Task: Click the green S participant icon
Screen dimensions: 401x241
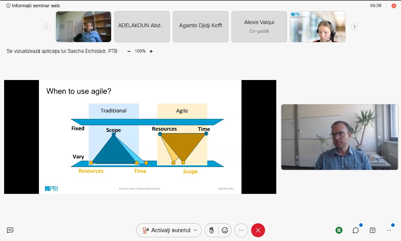Action: tap(339, 230)
